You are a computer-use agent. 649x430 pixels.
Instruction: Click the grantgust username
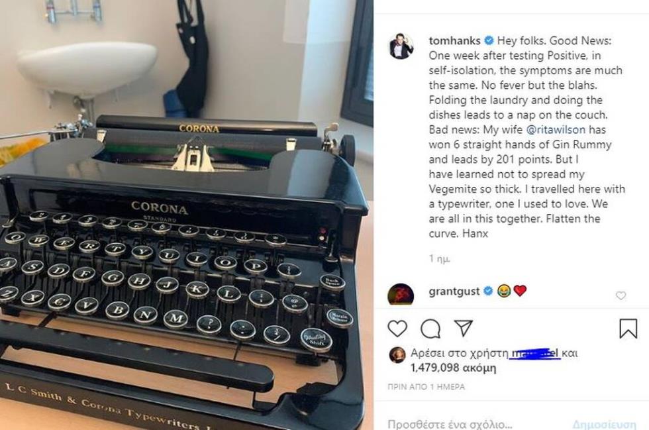coord(454,292)
